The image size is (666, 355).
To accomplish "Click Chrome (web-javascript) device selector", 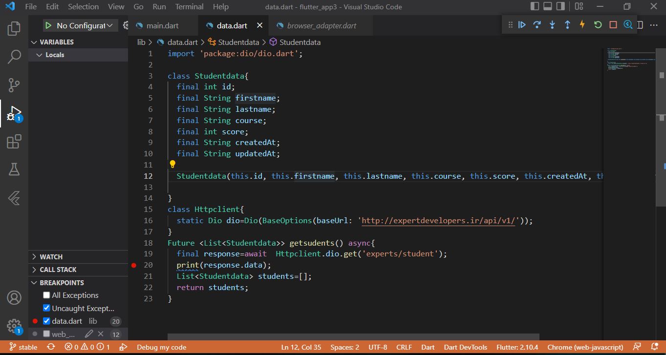I will tap(585, 347).
